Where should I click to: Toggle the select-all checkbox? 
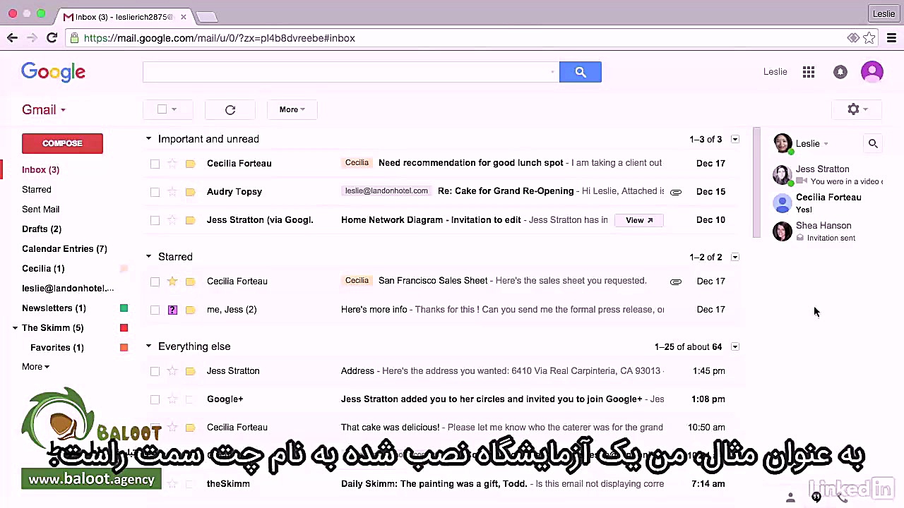[x=162, y=109]
